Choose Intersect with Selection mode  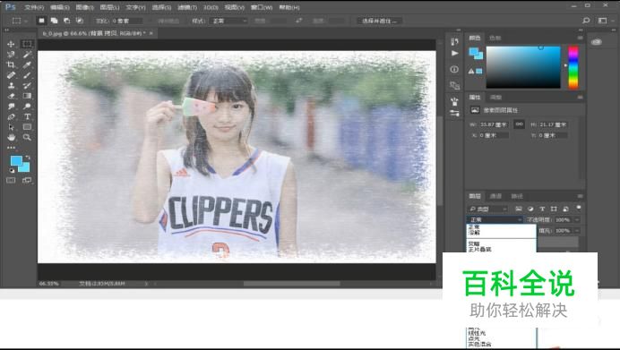point(80,21)
